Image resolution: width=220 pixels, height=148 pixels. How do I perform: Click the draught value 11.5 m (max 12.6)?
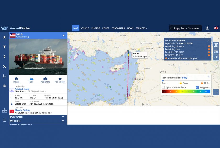[53, 98]
